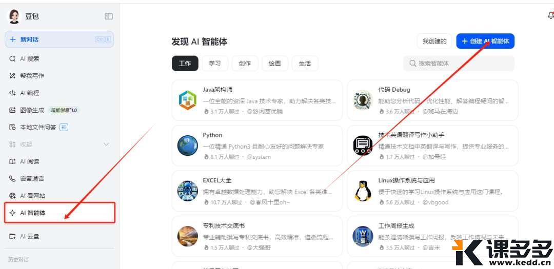
Task: Click the 图像生成 picture icon
Action: pyautogui.click(x=12, y=110)
